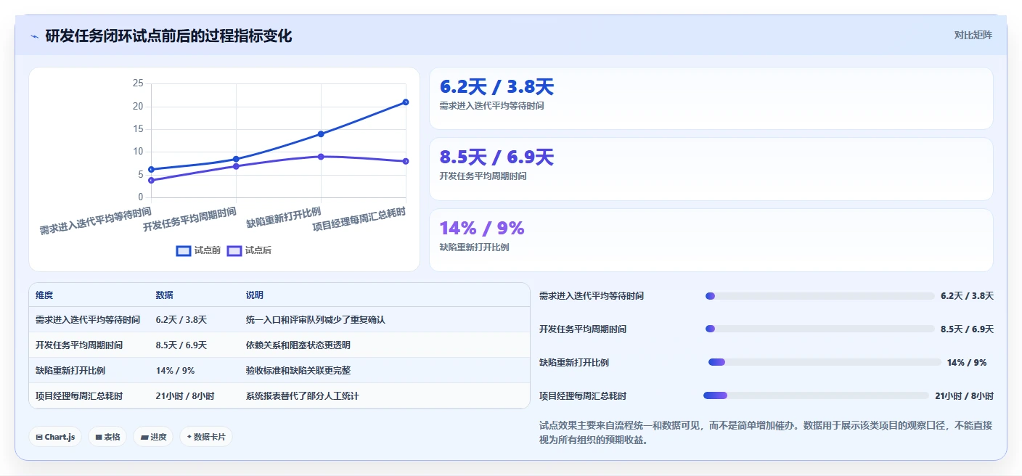Click x-axis label 缺陷重新打开比例 on chart

click(284, 218)
